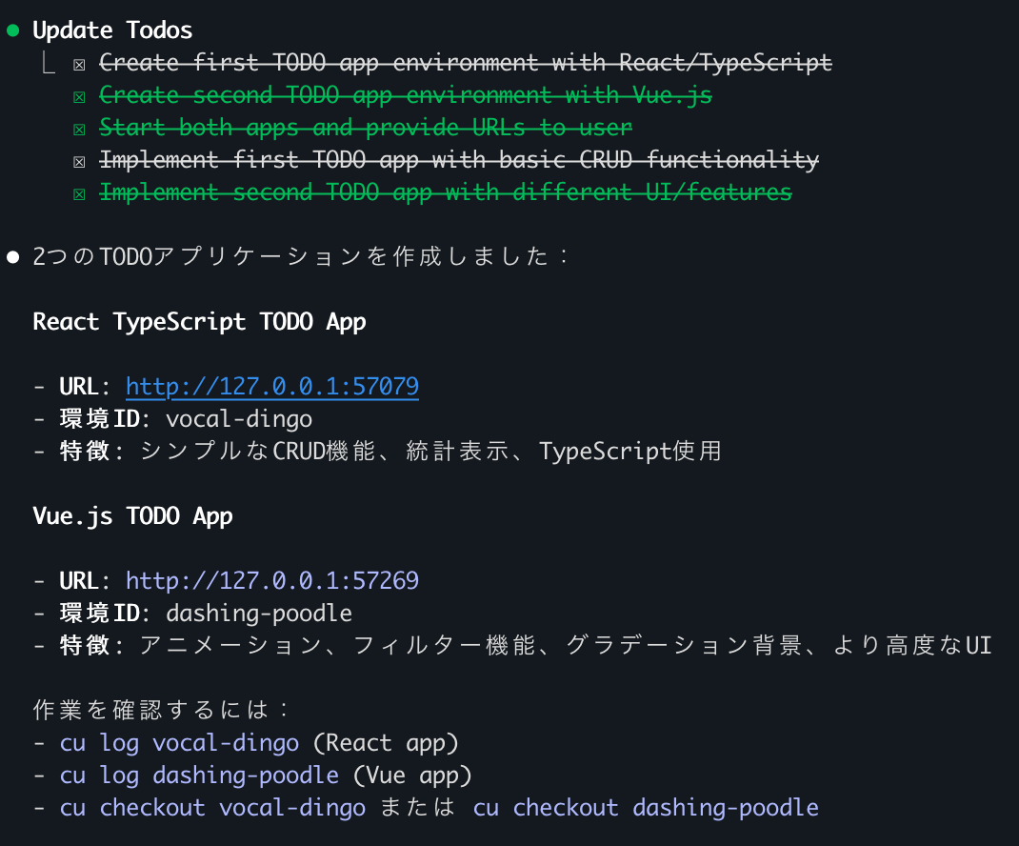Toggle checkbox for second TODO app environment with Vue.js
The height and width of the screenshot is (846, 1019).
pyautogui.click(x=79, y=97)
